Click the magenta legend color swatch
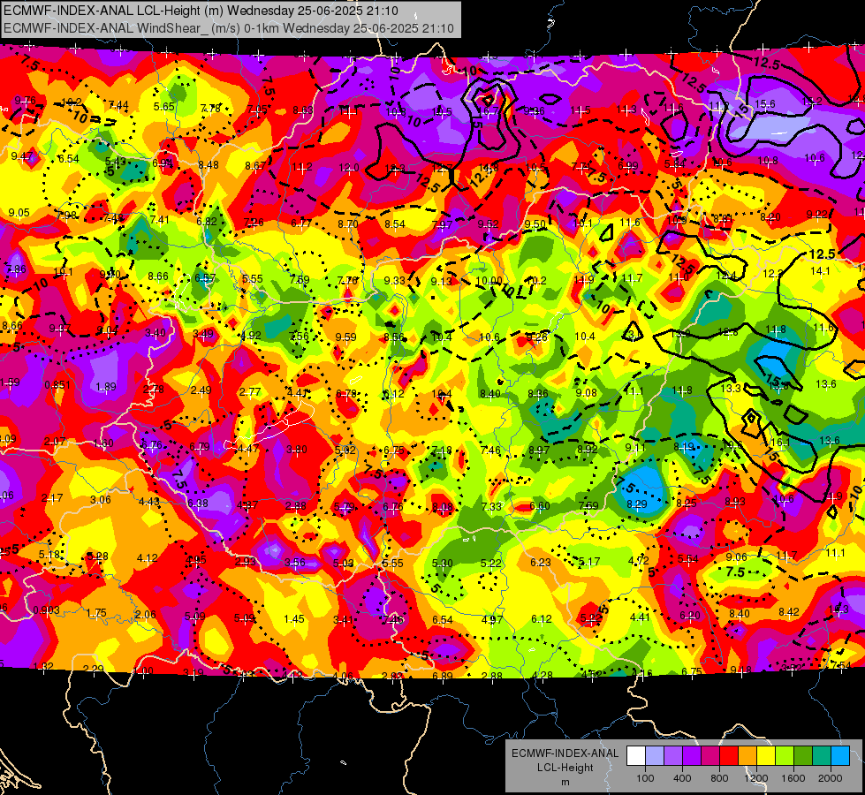 pos(710,756)
